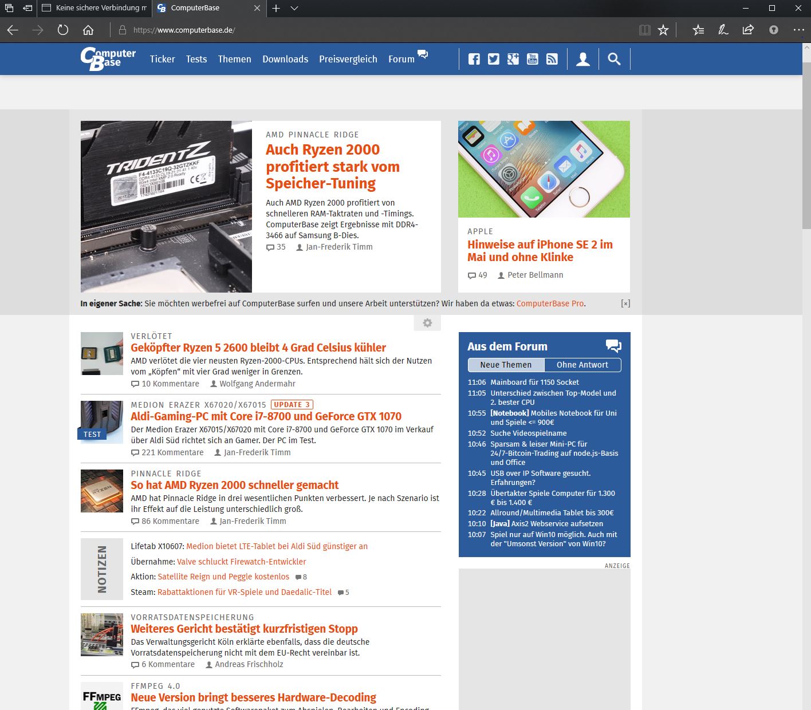Image resolution: width=811 pixels, height=710 pixels.
Task: Show tab previews chevron
Action: click(x=294, y=8)
